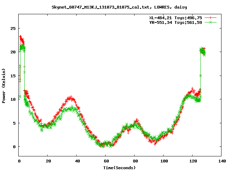The image size is (229, 171).
Task: Click the x-axis tick label 80
Action: [135, 161]
